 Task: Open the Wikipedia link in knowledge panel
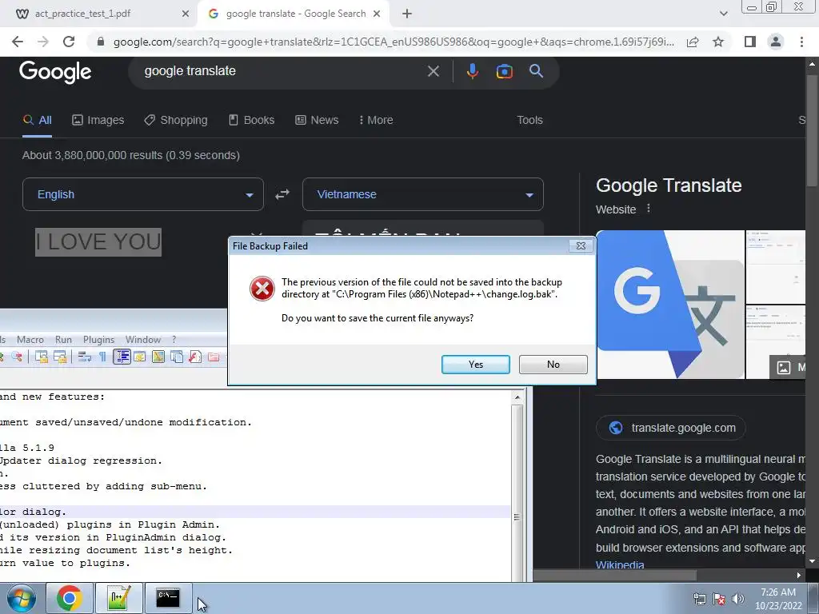620,564
